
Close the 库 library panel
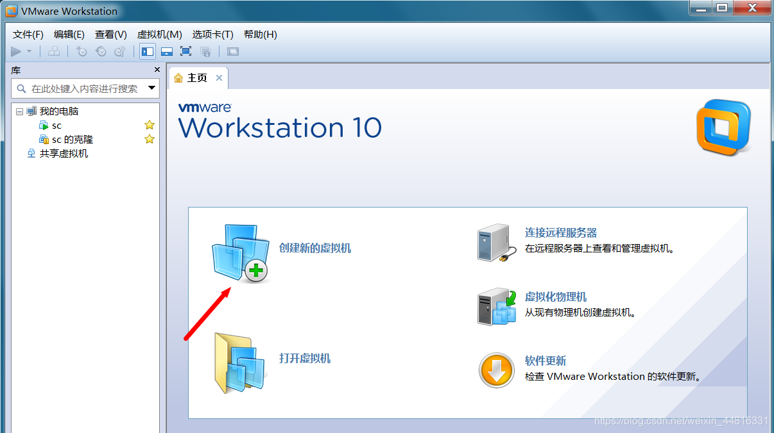tap(157, 69)
